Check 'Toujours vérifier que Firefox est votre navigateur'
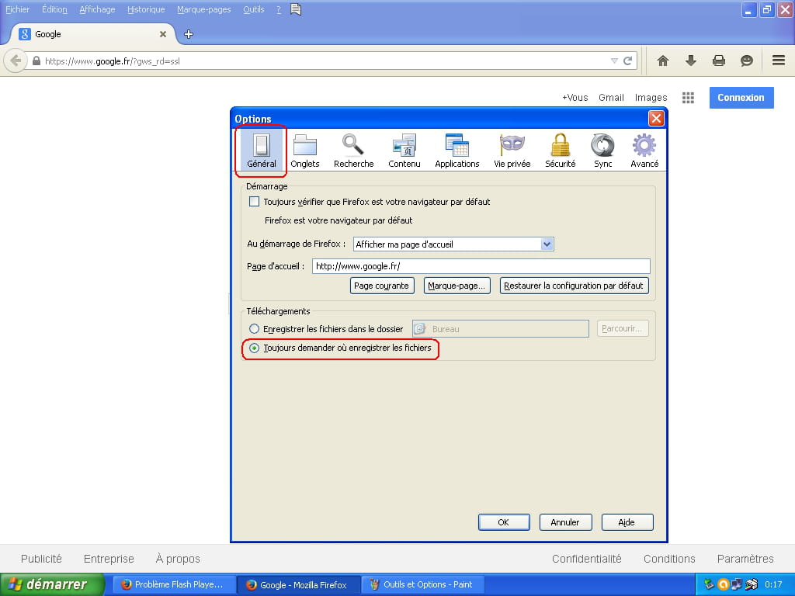795x596 pixels. click(x=254, y=202)
